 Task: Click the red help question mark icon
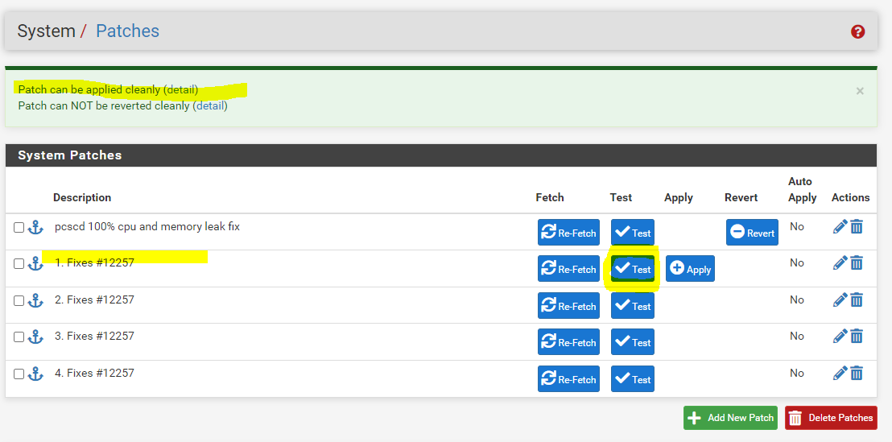(x=857, y=32)
